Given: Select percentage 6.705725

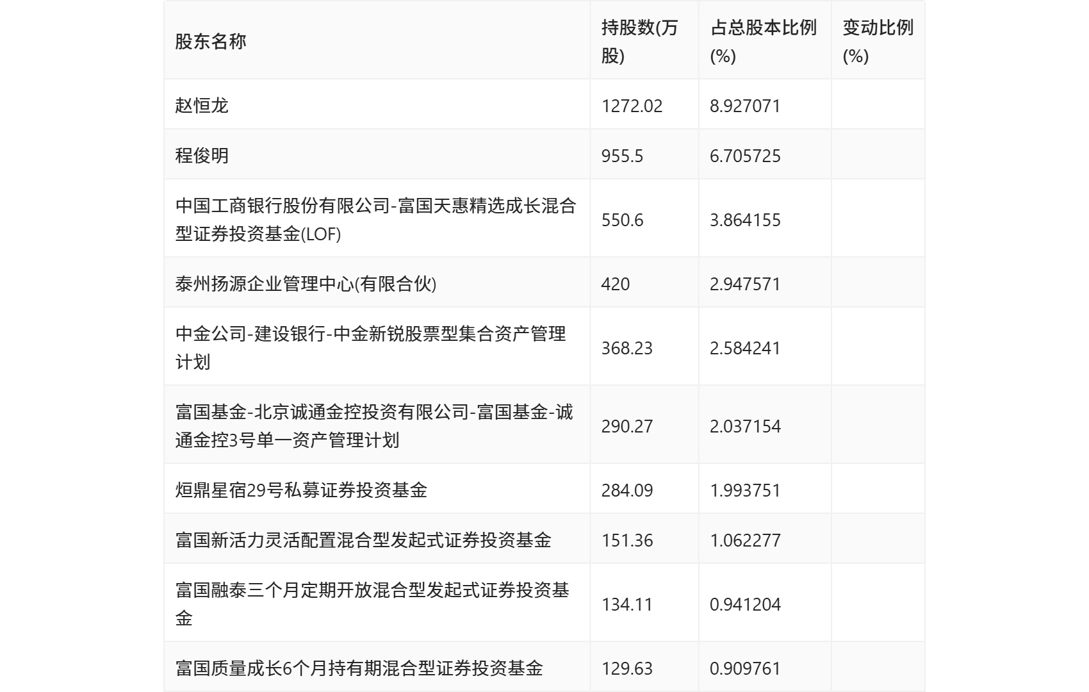Looking at the screenshot, I should [745, 156].
